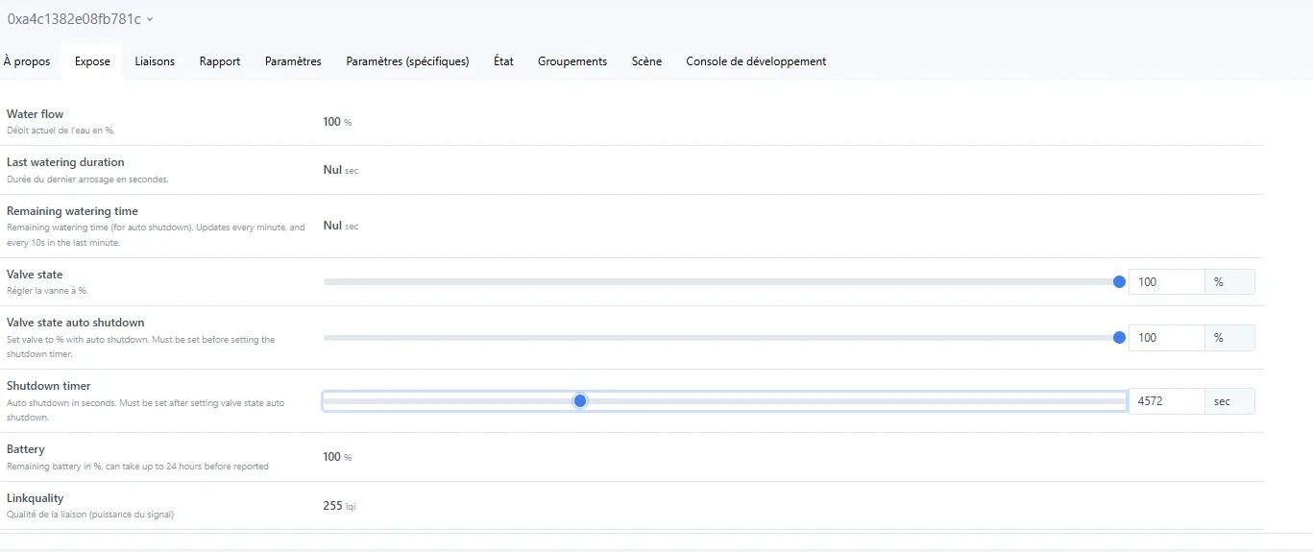Click the Shutdown timer slider handle
Image resolution: width=1313 pixels, height=552 pixels.
[x=580, y=400]
